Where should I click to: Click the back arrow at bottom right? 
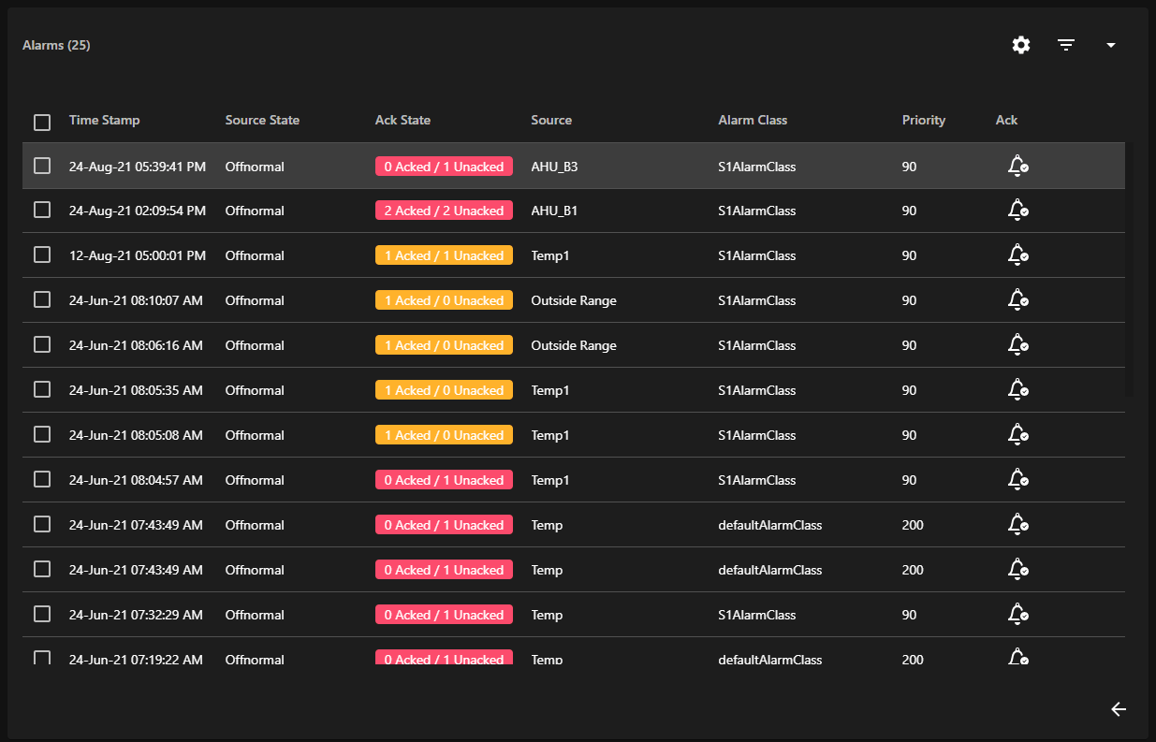1119,709
